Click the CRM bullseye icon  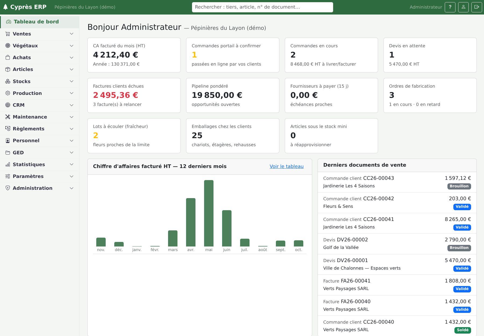(8, 105)
